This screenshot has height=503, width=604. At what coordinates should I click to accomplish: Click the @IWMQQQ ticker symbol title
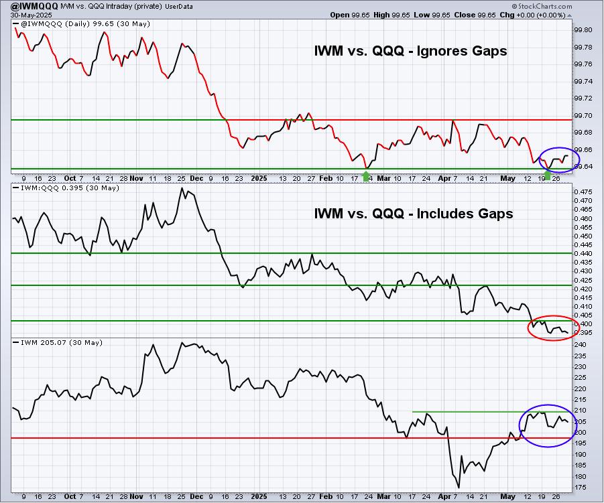click(x=29, y=6)
